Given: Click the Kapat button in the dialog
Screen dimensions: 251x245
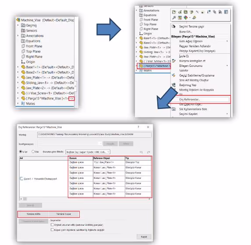Looking at the screenshot, I should click(144, 237).
